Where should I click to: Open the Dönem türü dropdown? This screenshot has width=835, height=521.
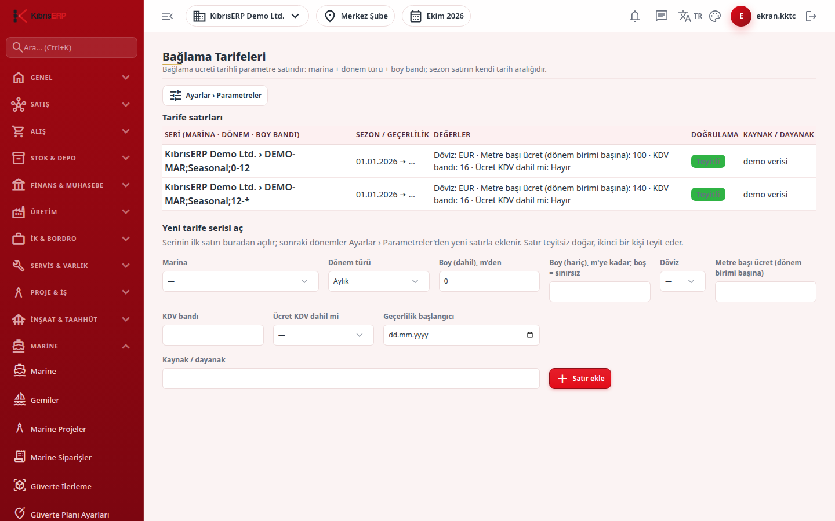[379, 281]
